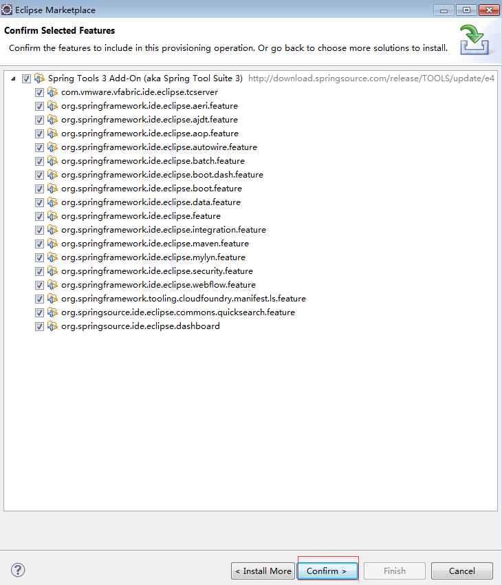Viewport: 502px width, 585px height.
Task: Click the ajdt.feature plugin icon
Action: click(x=52, y=120)
